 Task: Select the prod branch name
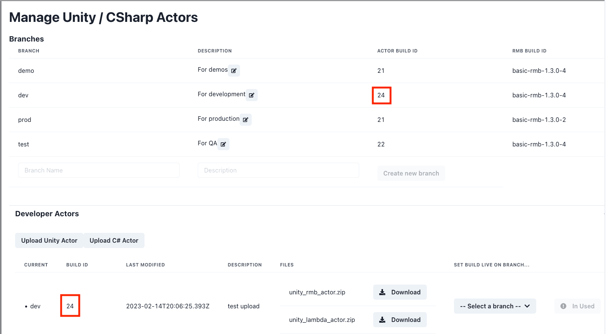click(x=25, y=120)
